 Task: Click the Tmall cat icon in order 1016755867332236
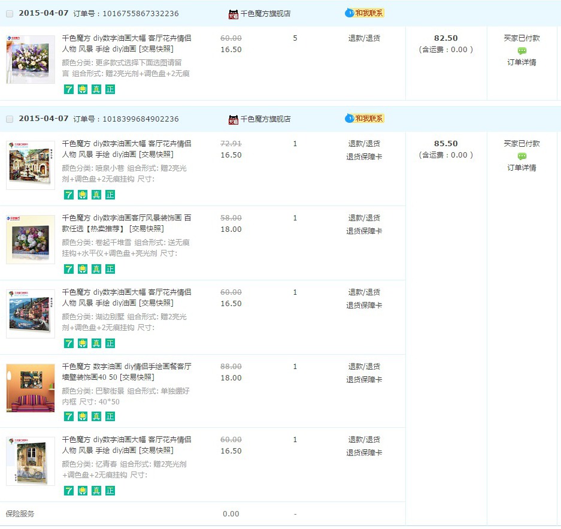coord(234,14)
